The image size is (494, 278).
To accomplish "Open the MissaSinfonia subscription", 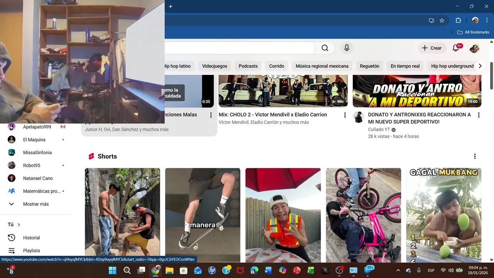I will coord(37,153).
